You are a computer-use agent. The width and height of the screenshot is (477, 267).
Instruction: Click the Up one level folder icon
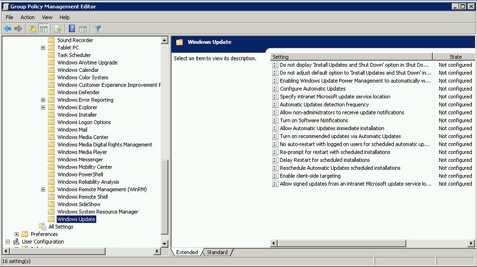pos(33,29)
